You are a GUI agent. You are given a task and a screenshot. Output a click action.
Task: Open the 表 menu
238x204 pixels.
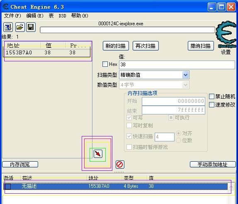pyautogui.click(x=51, y=16)
